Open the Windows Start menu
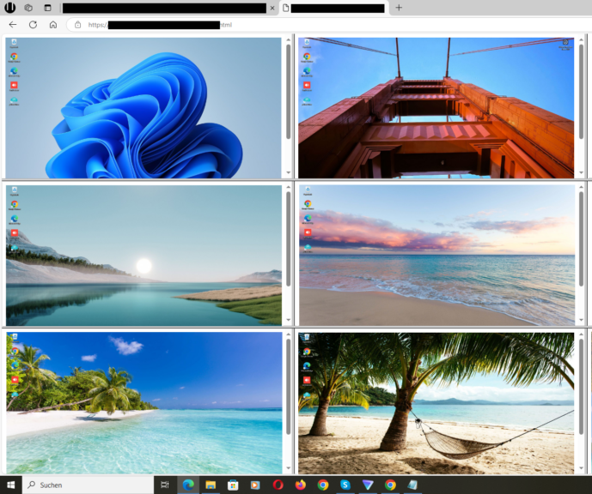 point(11,485)
